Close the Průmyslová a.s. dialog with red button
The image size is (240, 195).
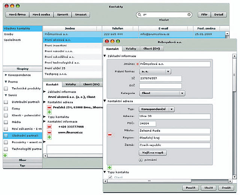coord(106,41)
